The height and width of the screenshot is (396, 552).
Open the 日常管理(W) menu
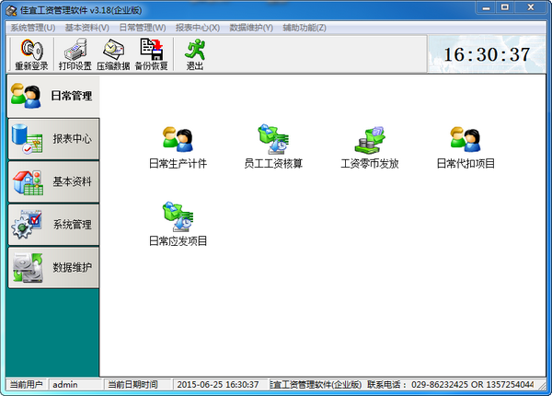click(x=143, y=28)
